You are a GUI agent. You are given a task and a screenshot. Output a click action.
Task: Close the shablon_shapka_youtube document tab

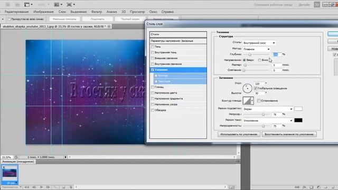click(x=109, y=26)
